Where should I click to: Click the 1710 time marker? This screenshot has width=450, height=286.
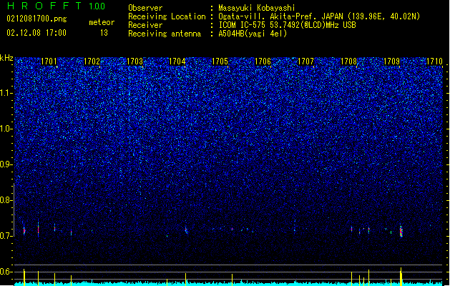click(434, 61)
